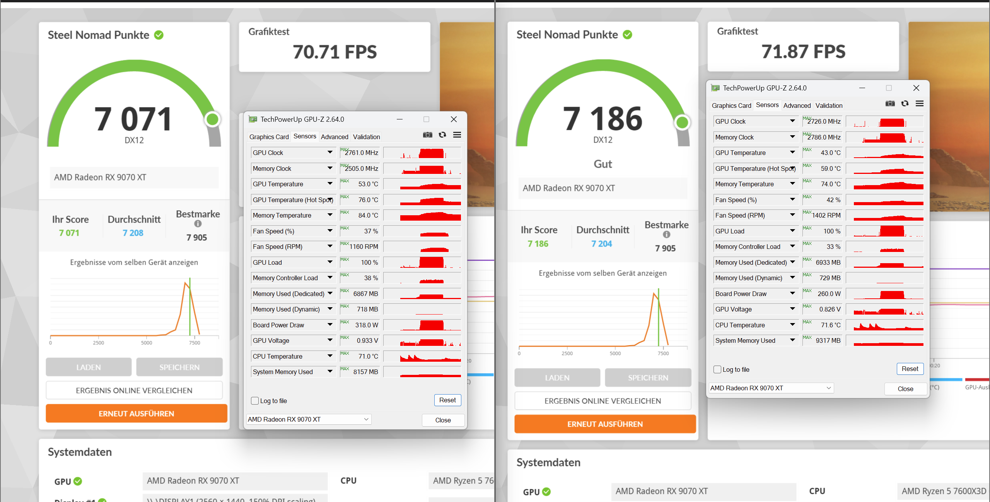Open hamburger menu in right GPU-Z window

click(920, 104)
